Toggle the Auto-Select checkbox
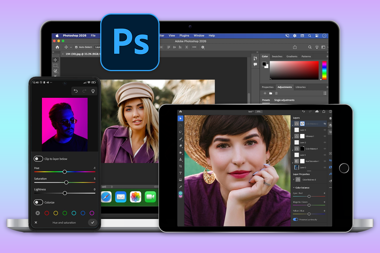Image resolution: width=380 pixels, height=253 pixels. 76,47
